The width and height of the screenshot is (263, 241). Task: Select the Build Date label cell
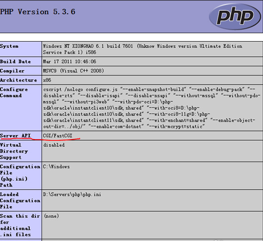tap(21, 61)
